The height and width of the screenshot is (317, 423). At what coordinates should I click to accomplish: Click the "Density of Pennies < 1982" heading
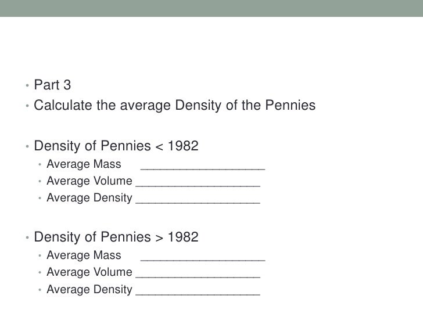pyautogui.click(x=116, y=143)
